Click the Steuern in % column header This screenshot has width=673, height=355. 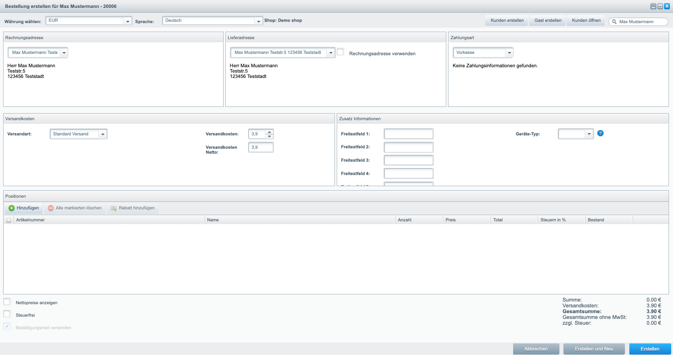tap(561, 220)
